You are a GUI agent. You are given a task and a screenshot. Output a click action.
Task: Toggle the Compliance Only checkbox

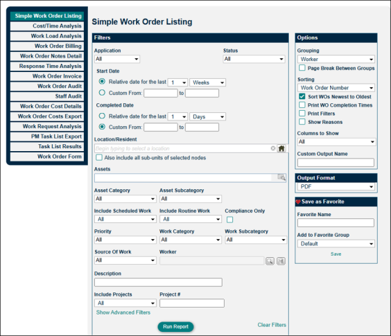229,220
